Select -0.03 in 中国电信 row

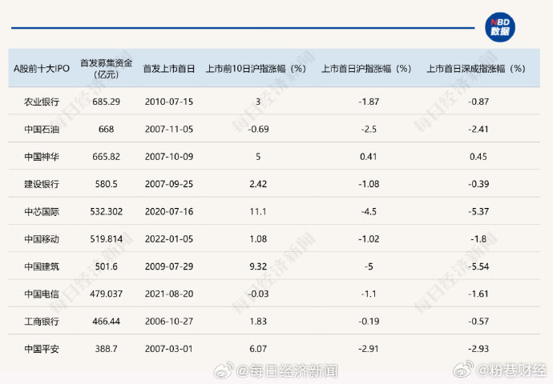[258, 294]
